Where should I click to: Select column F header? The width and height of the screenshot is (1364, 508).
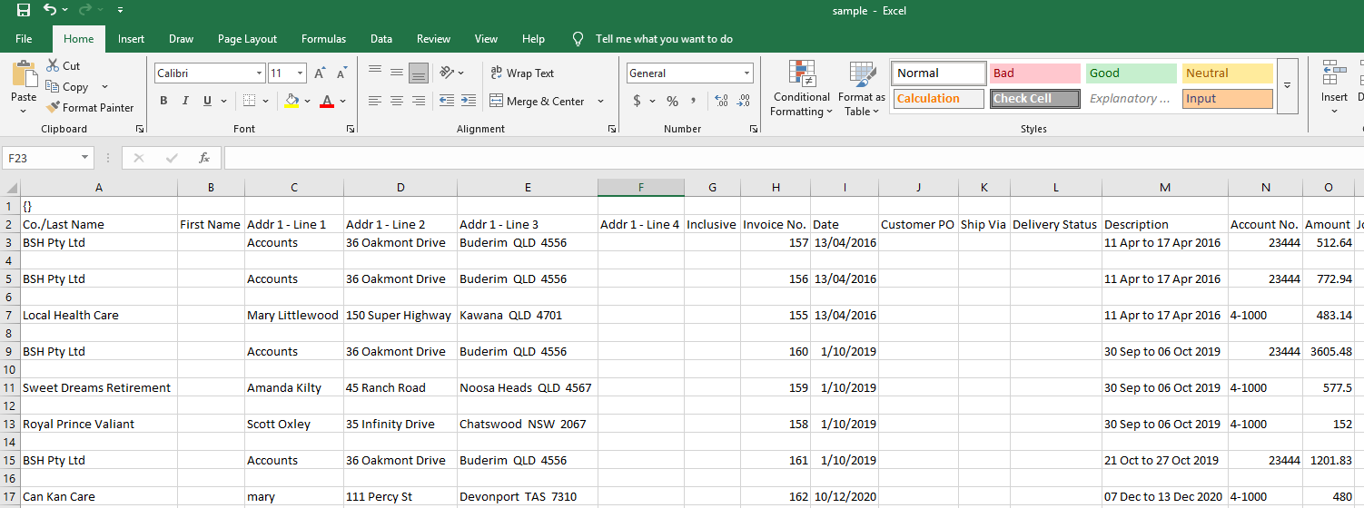pos(640,188)
